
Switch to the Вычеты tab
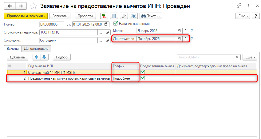pos(13,49)
